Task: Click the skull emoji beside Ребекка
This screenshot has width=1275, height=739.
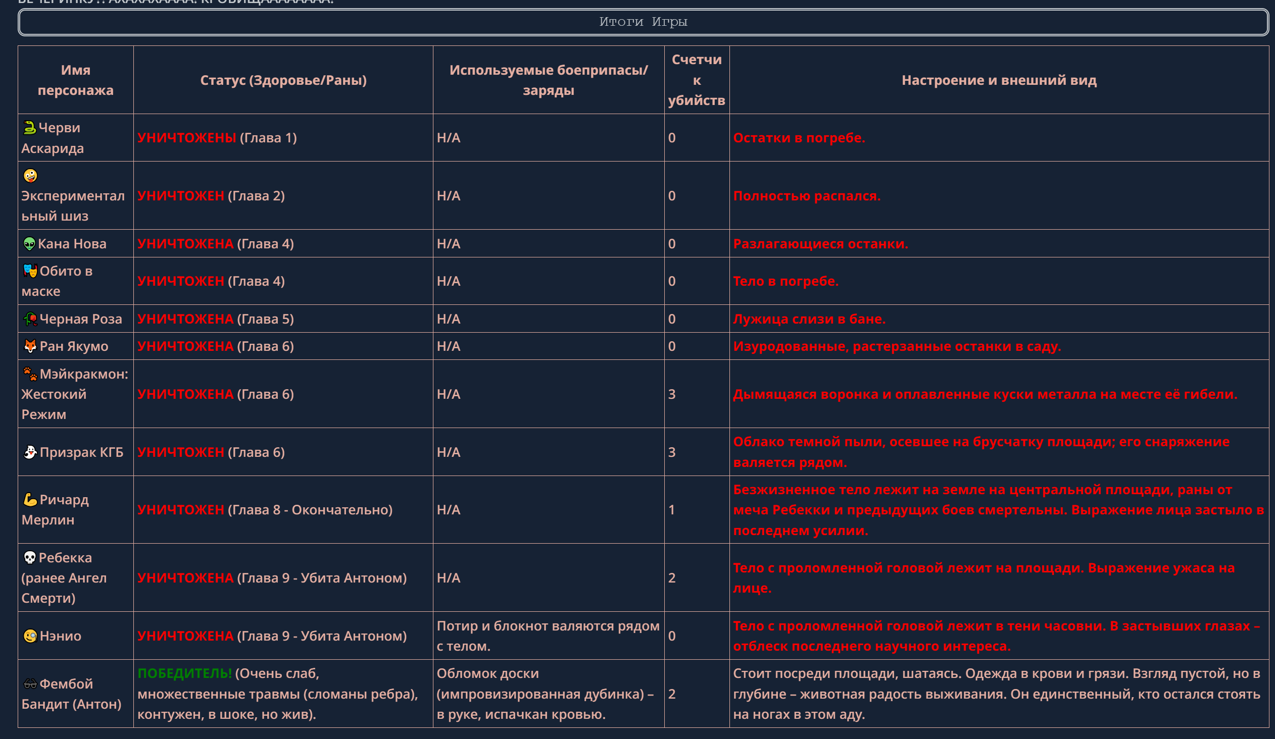Action: pyautogui.click(x=30, y=558)
